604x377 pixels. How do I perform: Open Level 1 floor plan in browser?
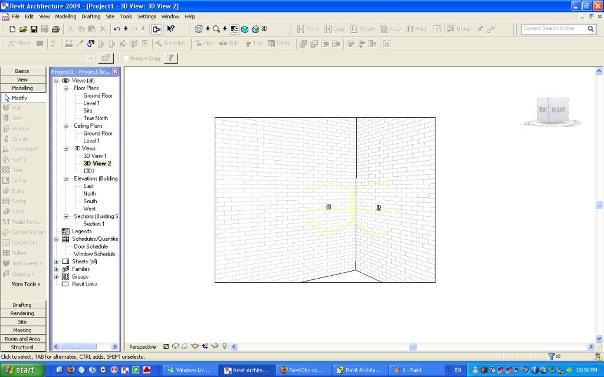(91, 103)
